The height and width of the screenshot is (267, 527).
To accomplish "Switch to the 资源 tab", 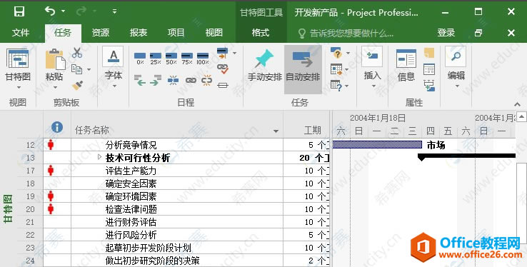I will tap(101, 33).
